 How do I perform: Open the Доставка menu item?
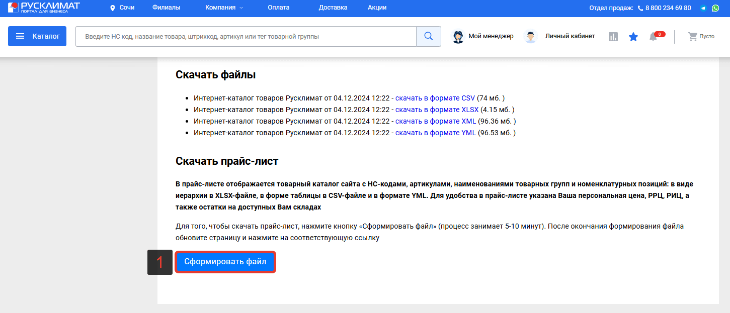(333, 8)
